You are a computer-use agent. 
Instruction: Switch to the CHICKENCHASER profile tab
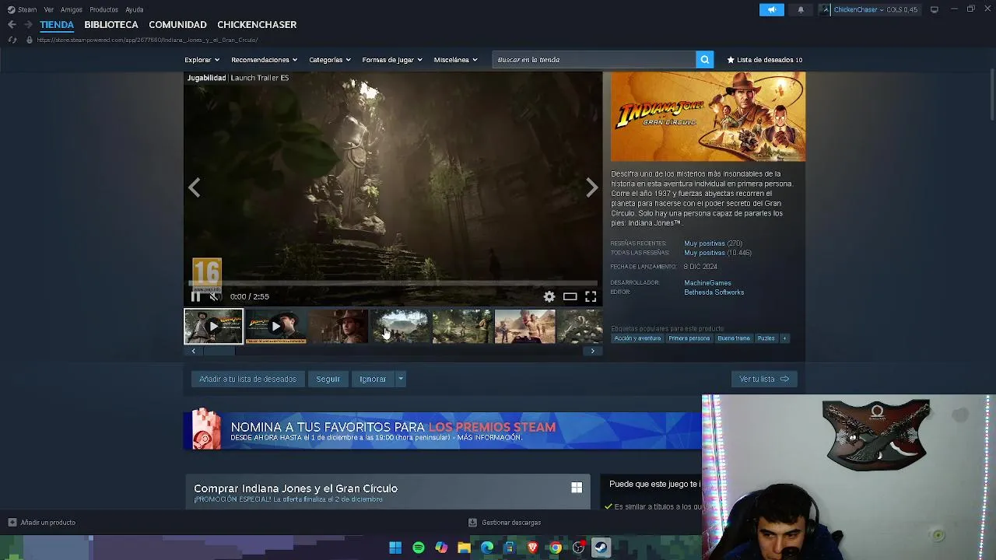pos(257,25)
